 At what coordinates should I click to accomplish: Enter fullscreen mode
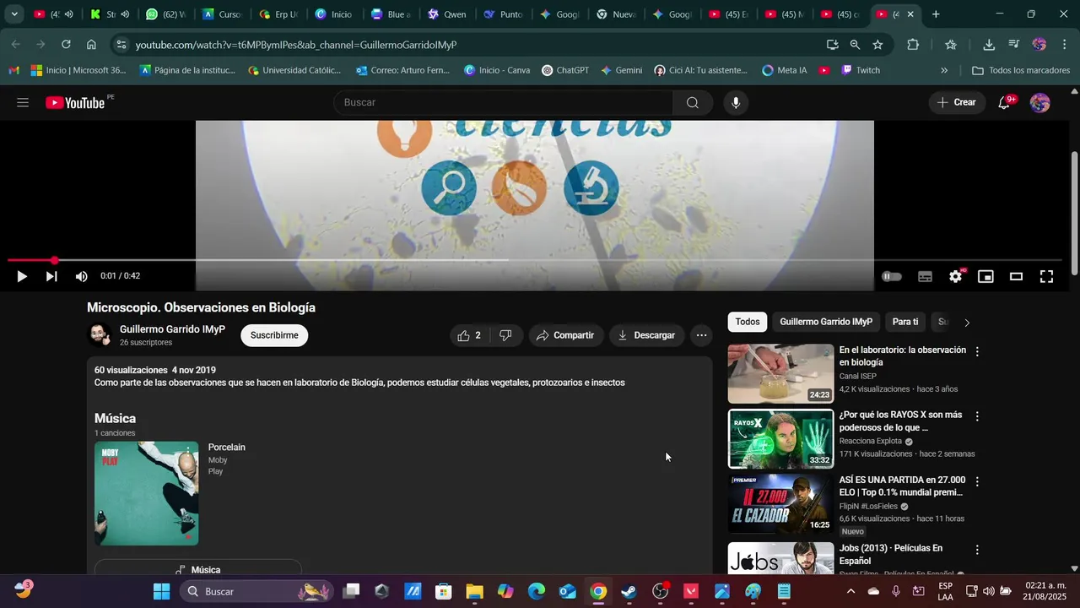[1046, 276]
